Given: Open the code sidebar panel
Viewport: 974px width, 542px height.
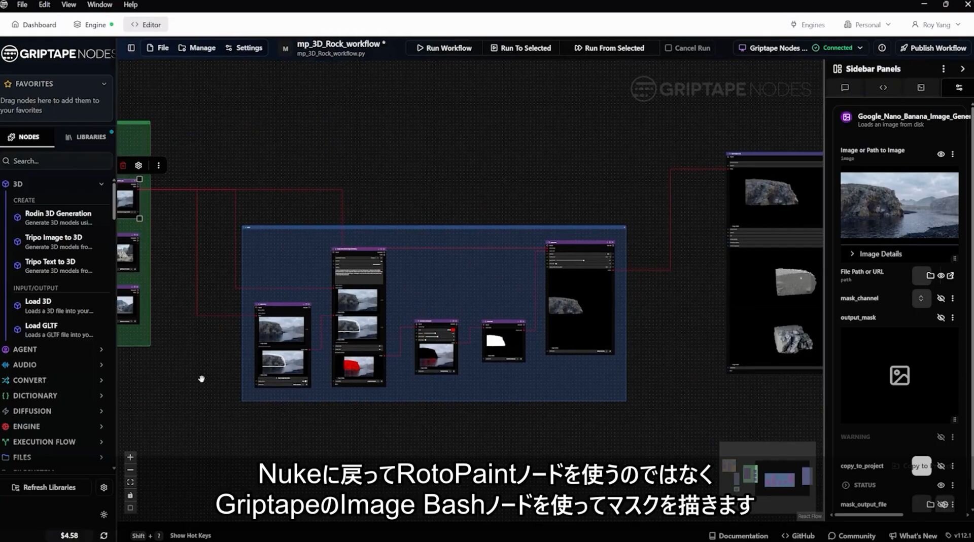Looking at the screenshot, I should pos(883,87).
